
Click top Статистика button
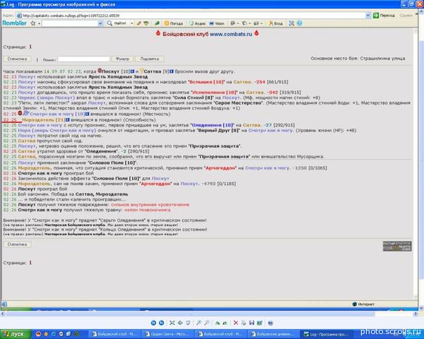pos(17,59)
